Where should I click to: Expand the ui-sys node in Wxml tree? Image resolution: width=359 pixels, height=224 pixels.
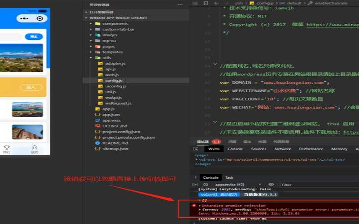pyautogui.click(x=196, y=159)
